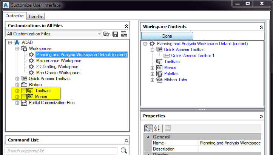Click the Quick Access Toolbar 1 icon
The image size is (273, 155).
pos(167,56)
